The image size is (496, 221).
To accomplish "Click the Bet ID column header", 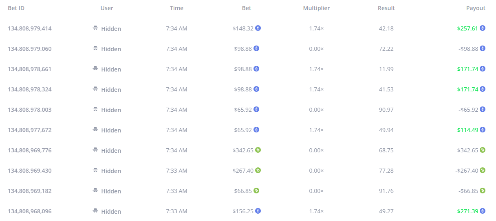I will tap(16, 8).
